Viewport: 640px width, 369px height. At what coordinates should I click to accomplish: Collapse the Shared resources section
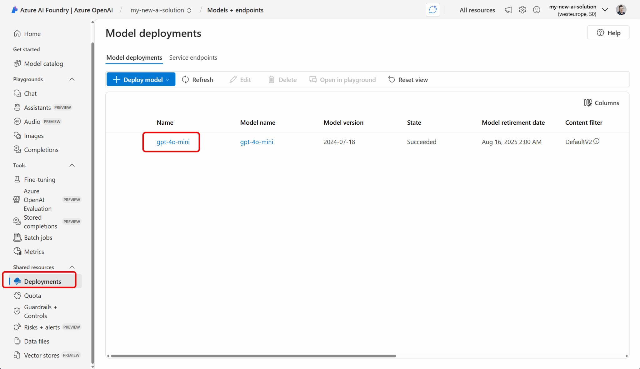click(x=72, y=267)
